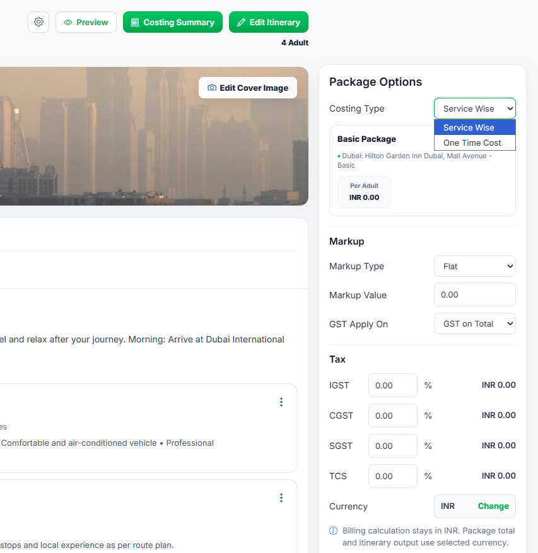Open the Markup Type dropdown
Viewport: 538px width, 553px height.
[x=475, y=266]
